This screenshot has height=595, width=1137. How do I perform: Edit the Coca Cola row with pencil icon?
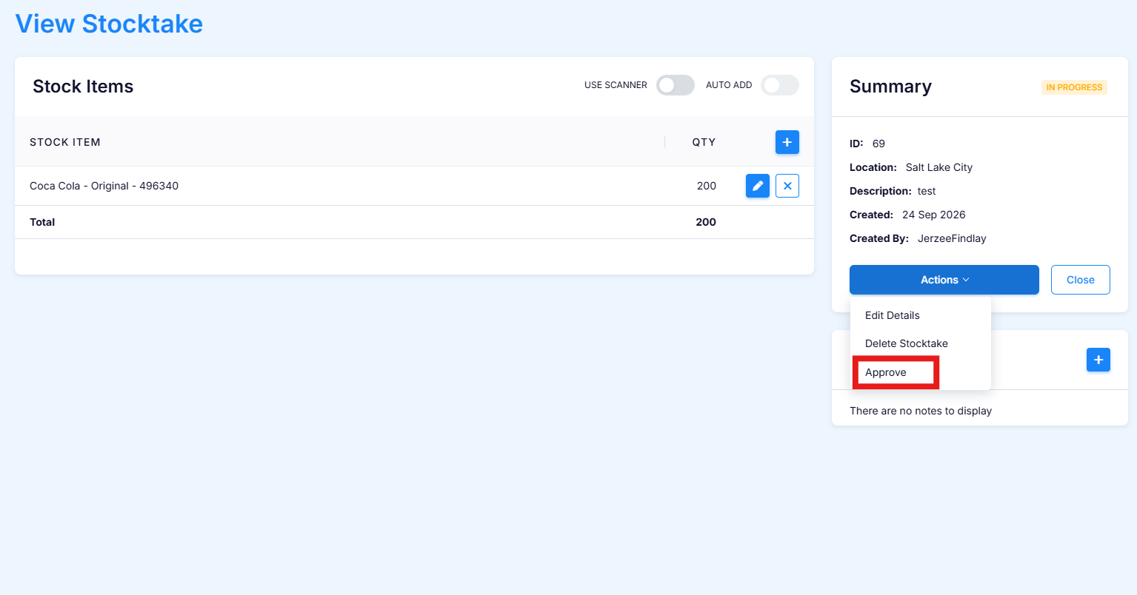click(757, 186)
